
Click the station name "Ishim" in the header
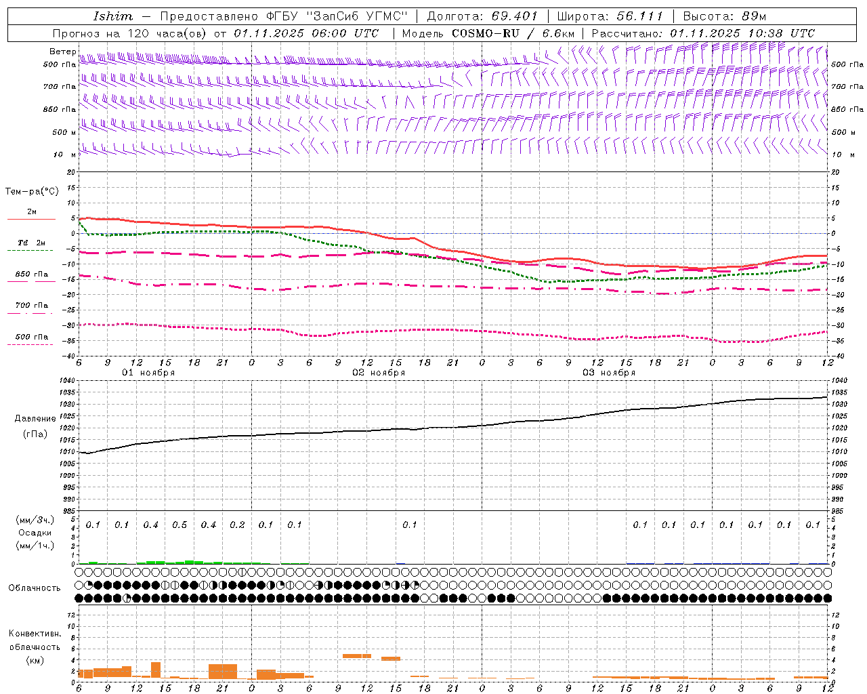(113, 16)
